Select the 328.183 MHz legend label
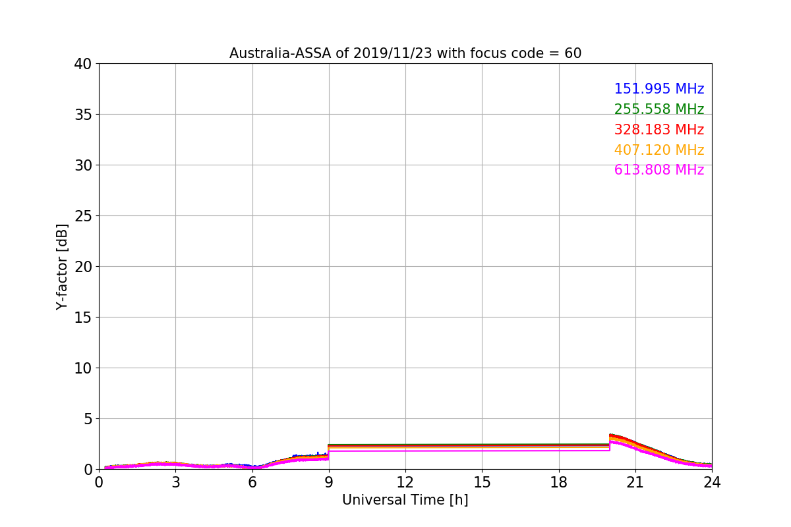The height and width of the screenshot is (527, 791). click(x=659, y=130)
